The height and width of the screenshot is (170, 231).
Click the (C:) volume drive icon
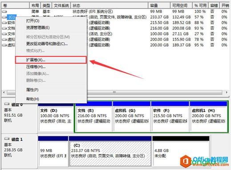click(4, 17)
